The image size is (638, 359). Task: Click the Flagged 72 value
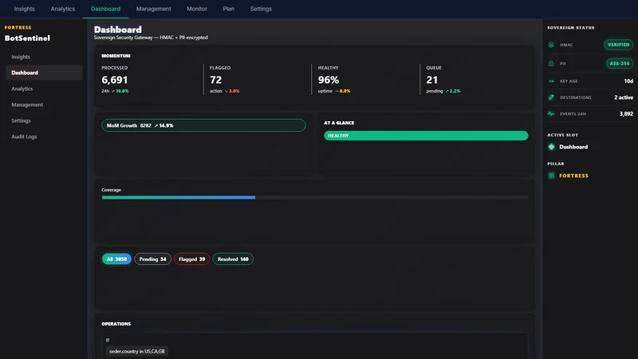[x=215, y=80]
